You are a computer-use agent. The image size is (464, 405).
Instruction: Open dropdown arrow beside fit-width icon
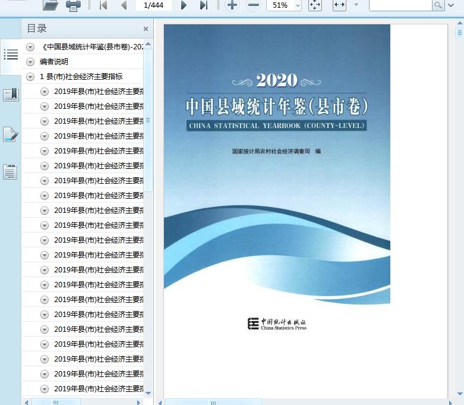tap(356, 5)
